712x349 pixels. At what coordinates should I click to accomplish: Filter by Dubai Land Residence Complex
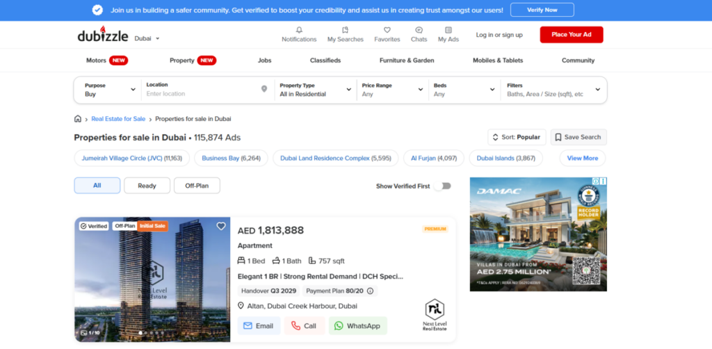[x=336, y=159]
